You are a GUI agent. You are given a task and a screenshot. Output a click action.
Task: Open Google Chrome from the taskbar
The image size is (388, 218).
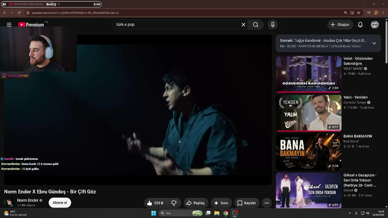click(226, 213)
